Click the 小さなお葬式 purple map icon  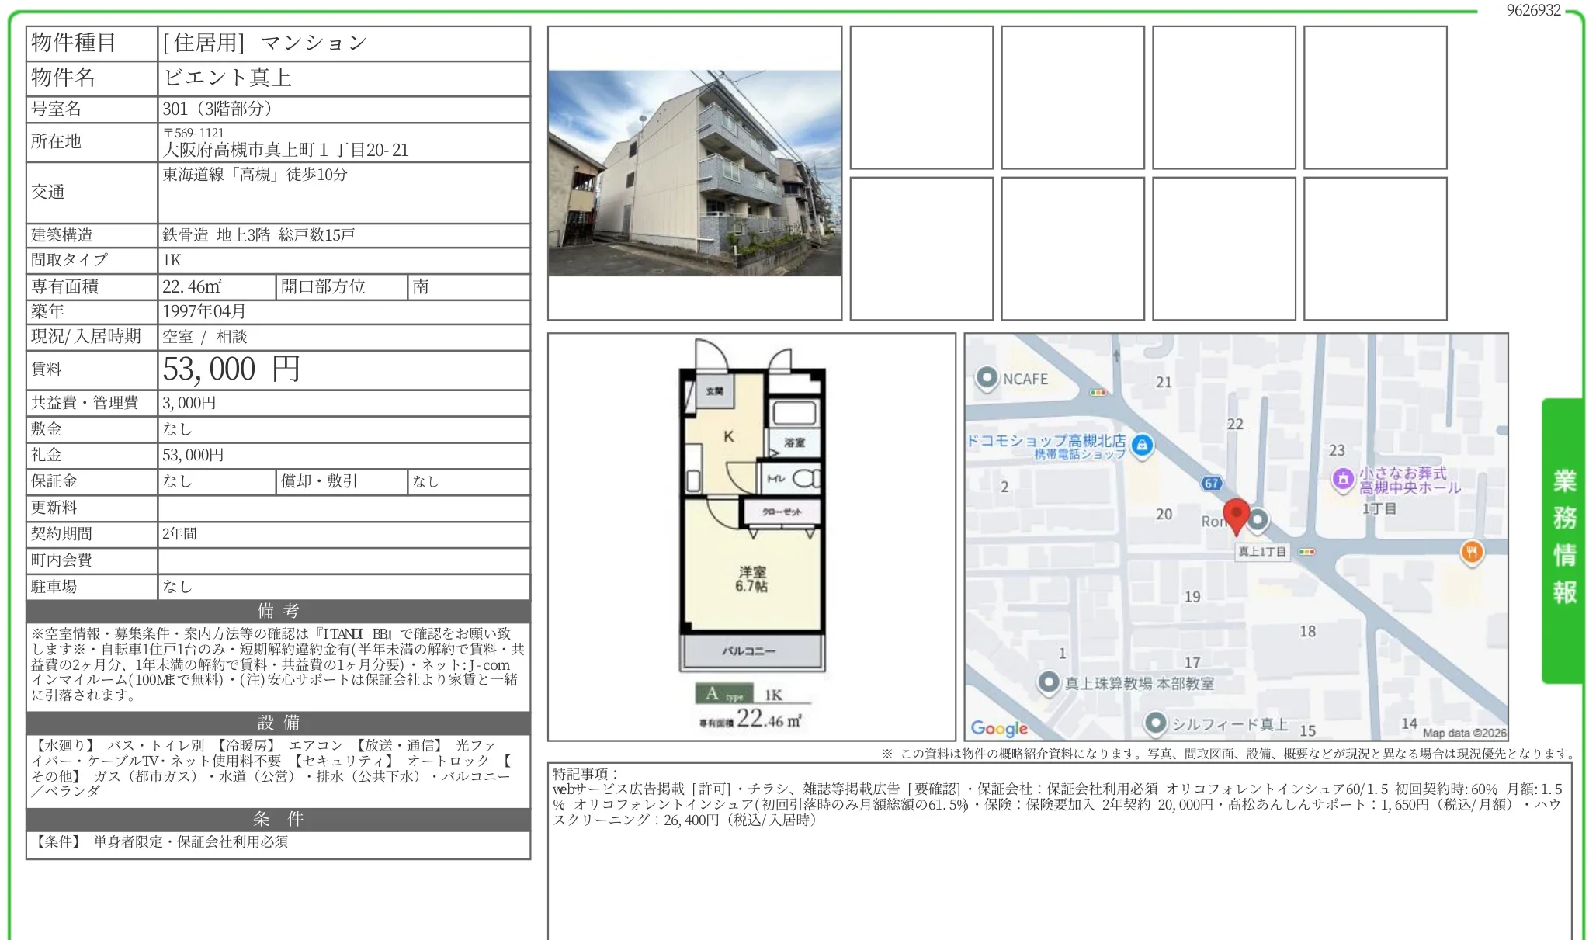(1343, 480)
